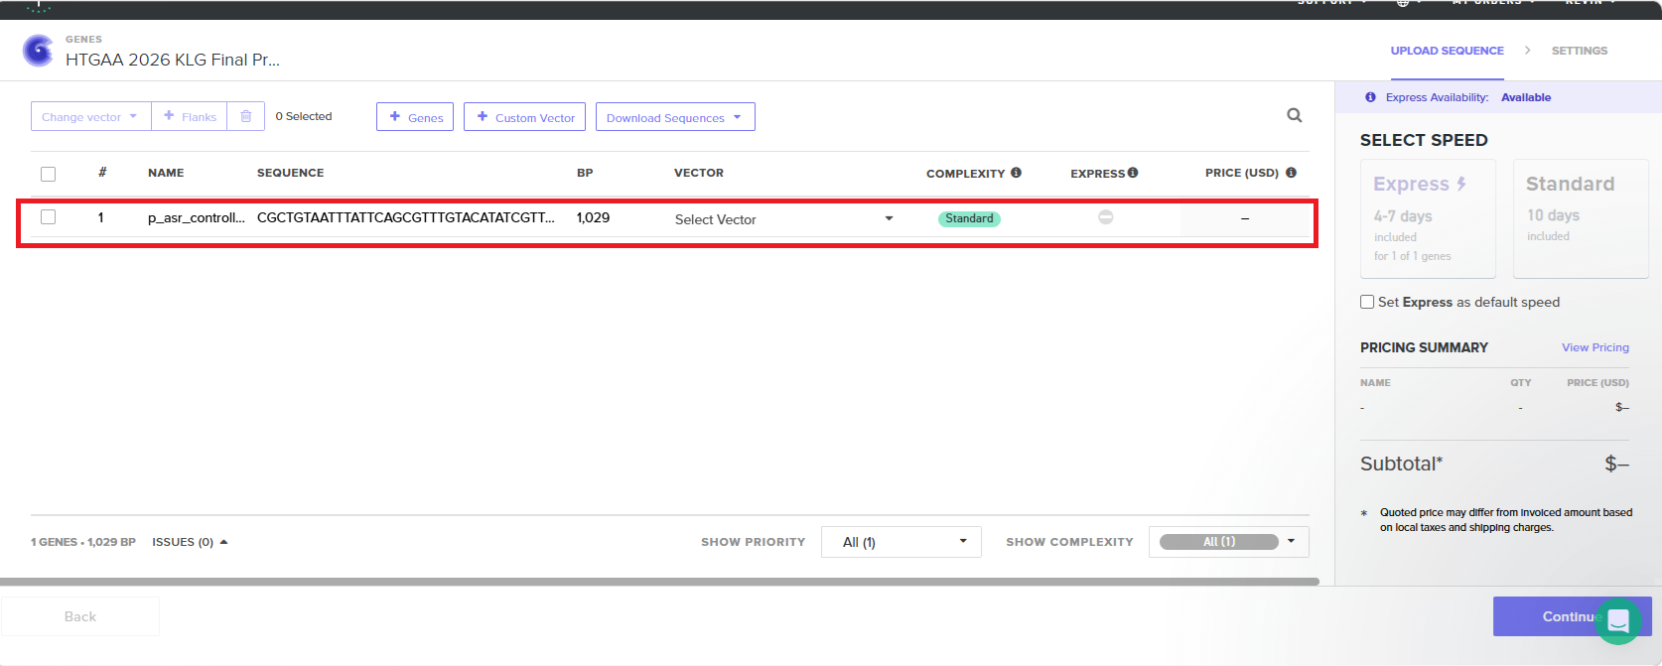Image resolution: width=1662 pixels, height=666 pixels.
Task: Click the add Genes button
Action: pyautogui.click(x=415, y=117)
